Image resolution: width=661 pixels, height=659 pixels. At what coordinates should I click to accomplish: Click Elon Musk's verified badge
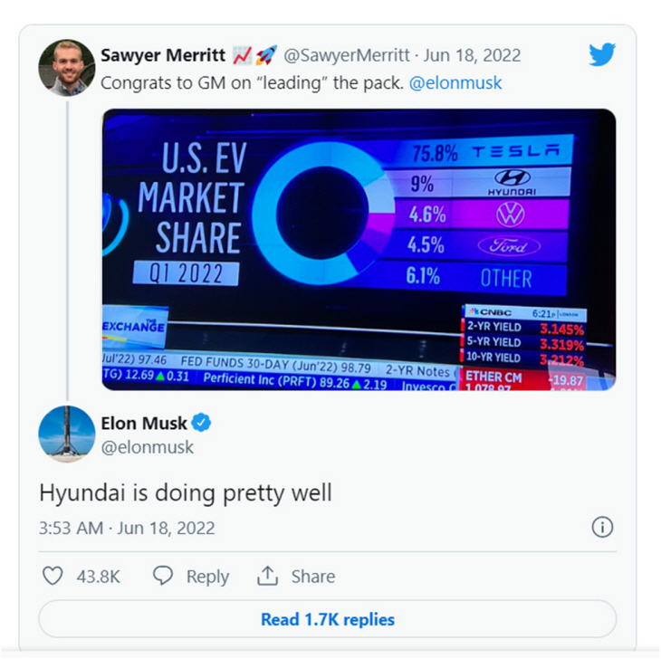click(205, 423)
